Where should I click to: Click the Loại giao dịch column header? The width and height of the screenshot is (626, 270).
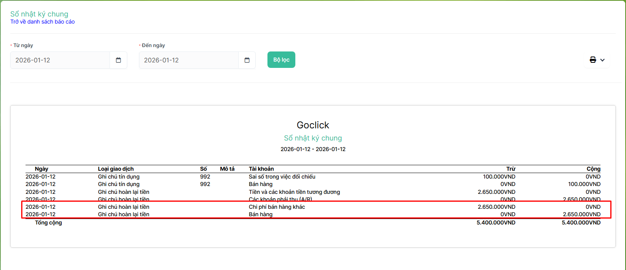(x=116, y=169)
